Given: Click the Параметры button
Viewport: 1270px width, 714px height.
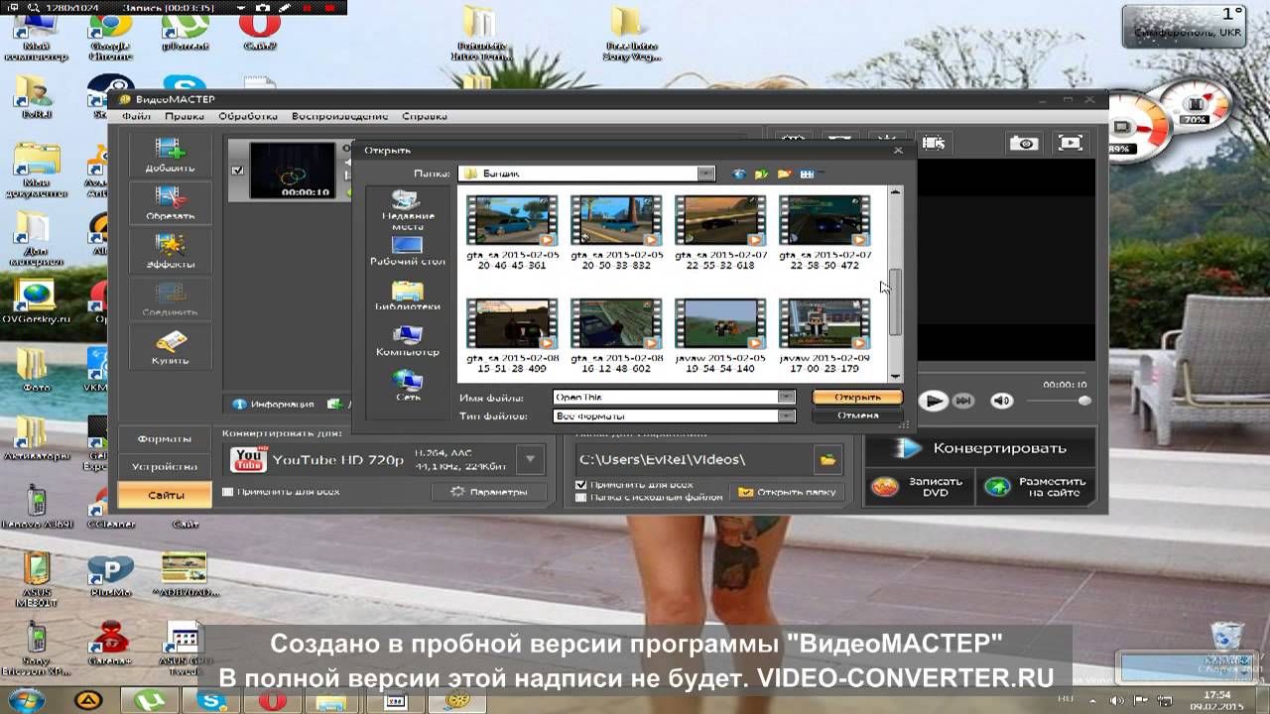Looking at the screenshot, I should pyautogui.click(x=488, y=491).
